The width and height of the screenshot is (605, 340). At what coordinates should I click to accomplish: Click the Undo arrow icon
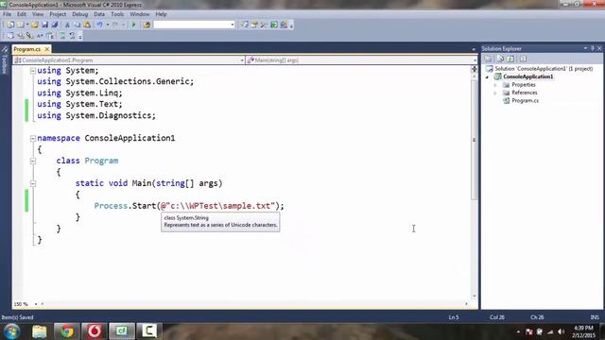99,25
